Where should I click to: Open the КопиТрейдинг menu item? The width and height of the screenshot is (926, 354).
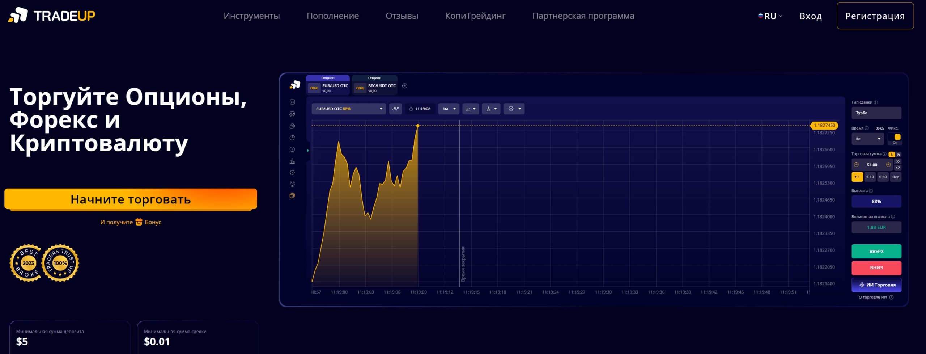pos(475,16)
